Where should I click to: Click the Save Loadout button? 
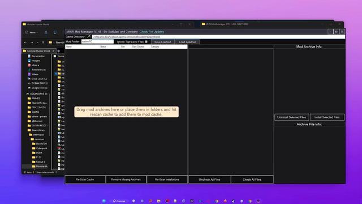163,42
